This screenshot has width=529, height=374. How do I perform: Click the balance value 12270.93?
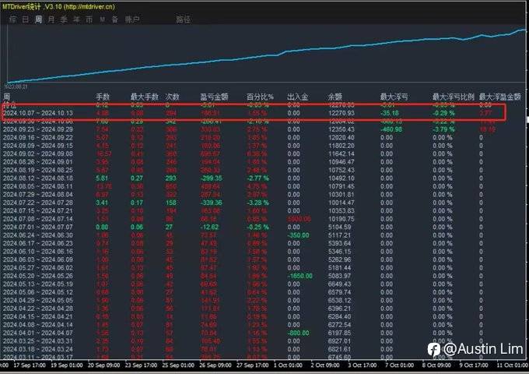pyautogui.click(x=342, y=113)
